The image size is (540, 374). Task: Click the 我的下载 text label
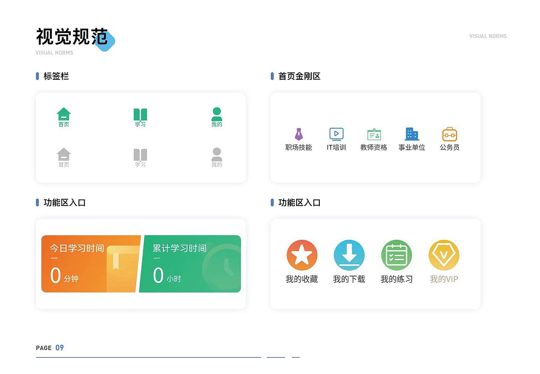pyautogui.click(x=349, y=279)
